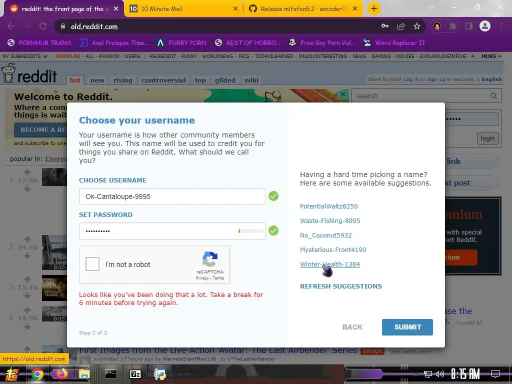Open File Explorer from the taskbar
Image resolution: width=512 pixels, height=384 pixels.
[84, 374]
